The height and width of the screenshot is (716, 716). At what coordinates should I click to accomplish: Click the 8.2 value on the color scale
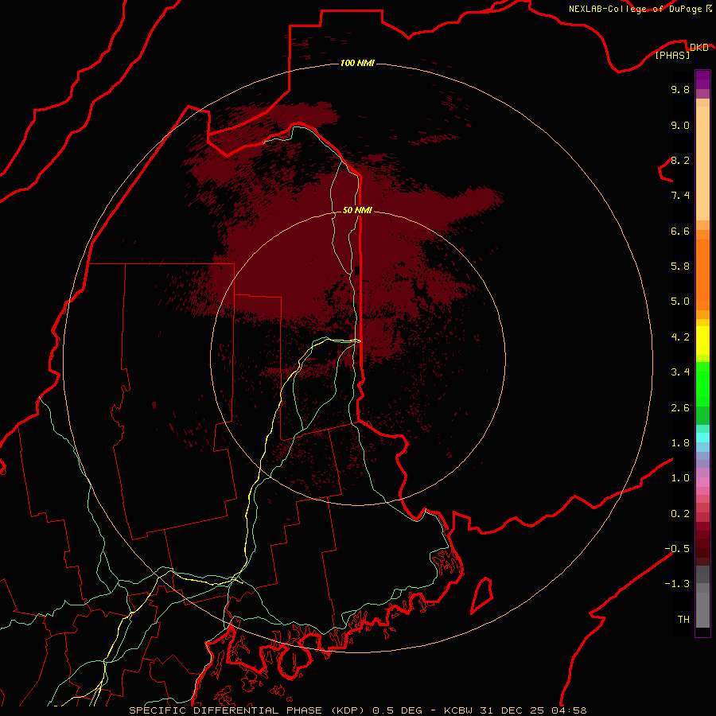pyautogui.click(x=680, y=160)
